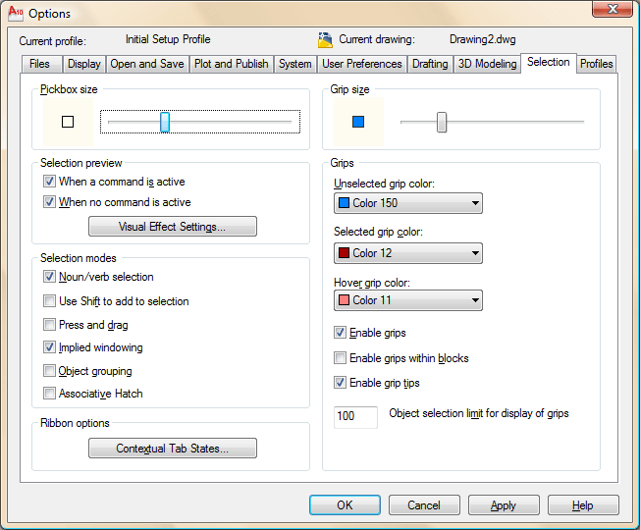Open Visual Effect Settings dialog

point(173,227)
